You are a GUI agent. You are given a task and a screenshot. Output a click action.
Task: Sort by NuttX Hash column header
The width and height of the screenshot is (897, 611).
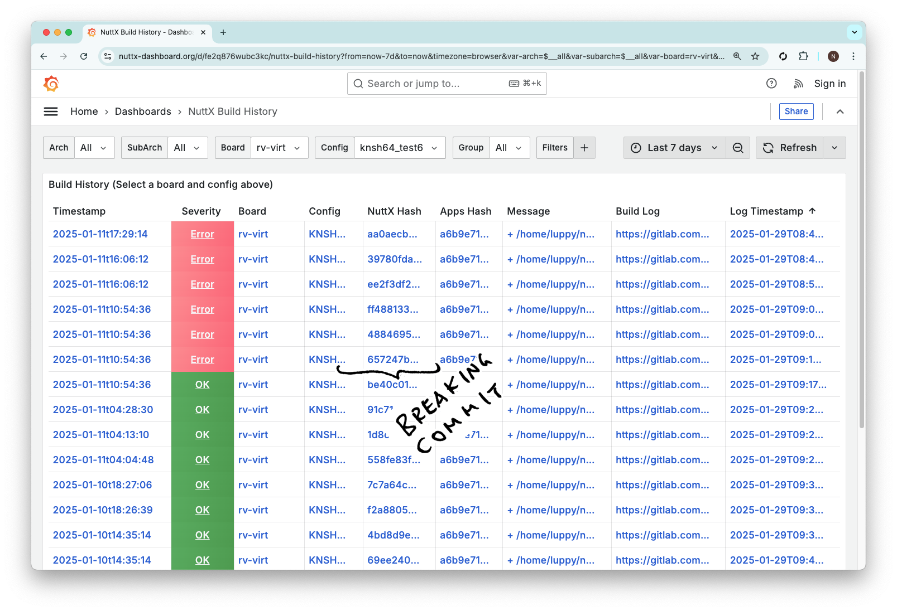pyautogui.click(x=394, y=211)
